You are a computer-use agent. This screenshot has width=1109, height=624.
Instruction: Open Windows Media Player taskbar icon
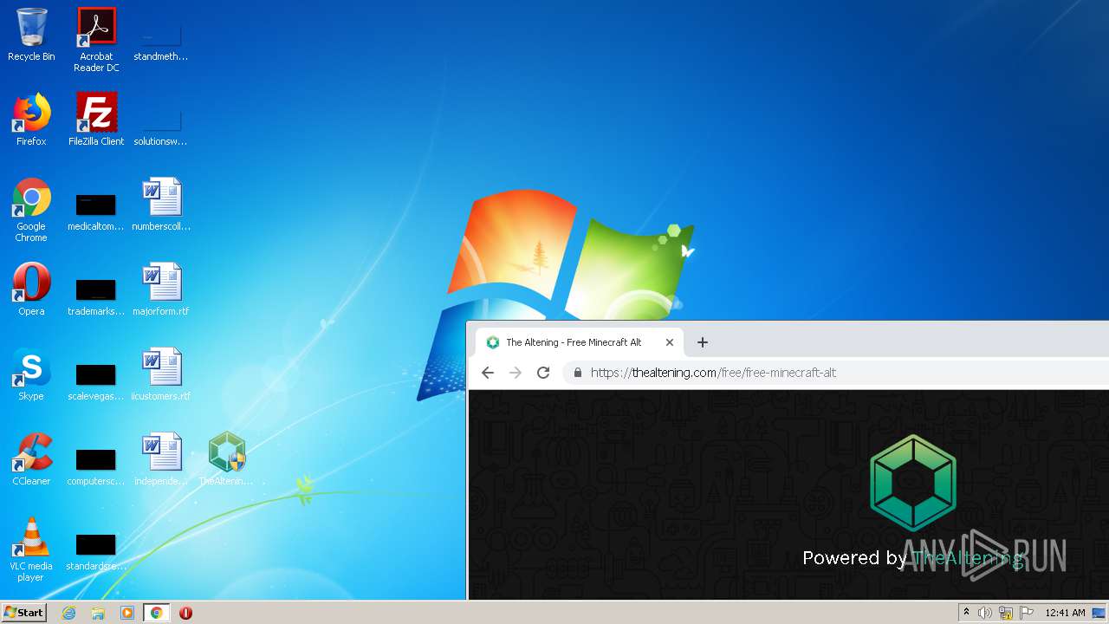(x=127, y=613)
